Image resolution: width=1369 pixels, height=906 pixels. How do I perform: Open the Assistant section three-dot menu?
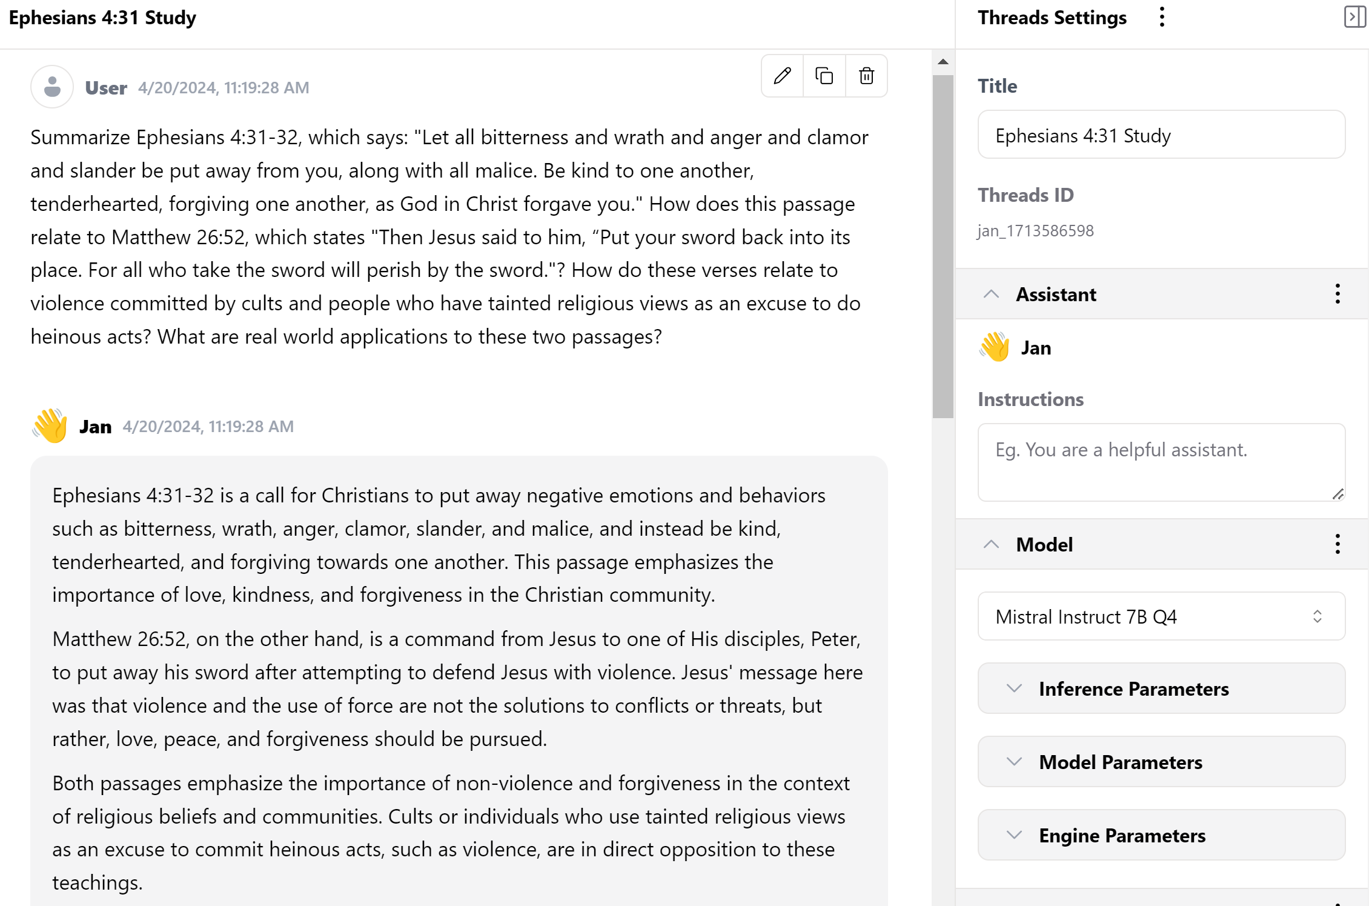[1337, 294]
